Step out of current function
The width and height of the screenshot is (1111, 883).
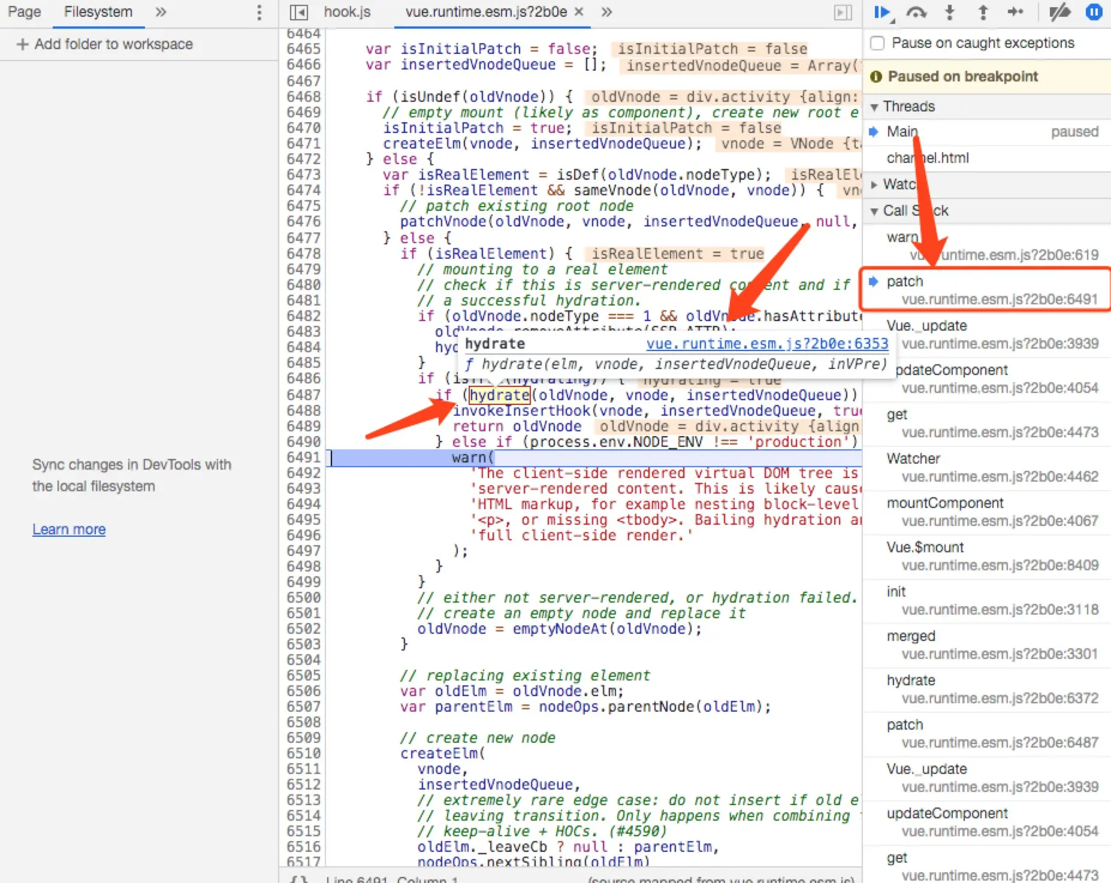[983, 13]
